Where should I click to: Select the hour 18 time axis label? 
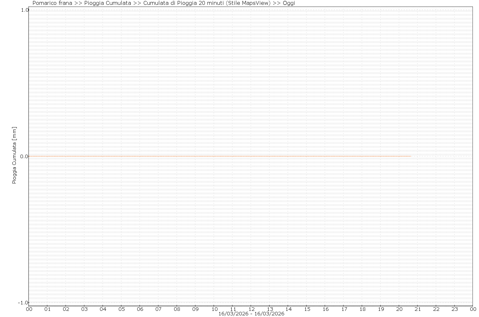coord(362,309)
